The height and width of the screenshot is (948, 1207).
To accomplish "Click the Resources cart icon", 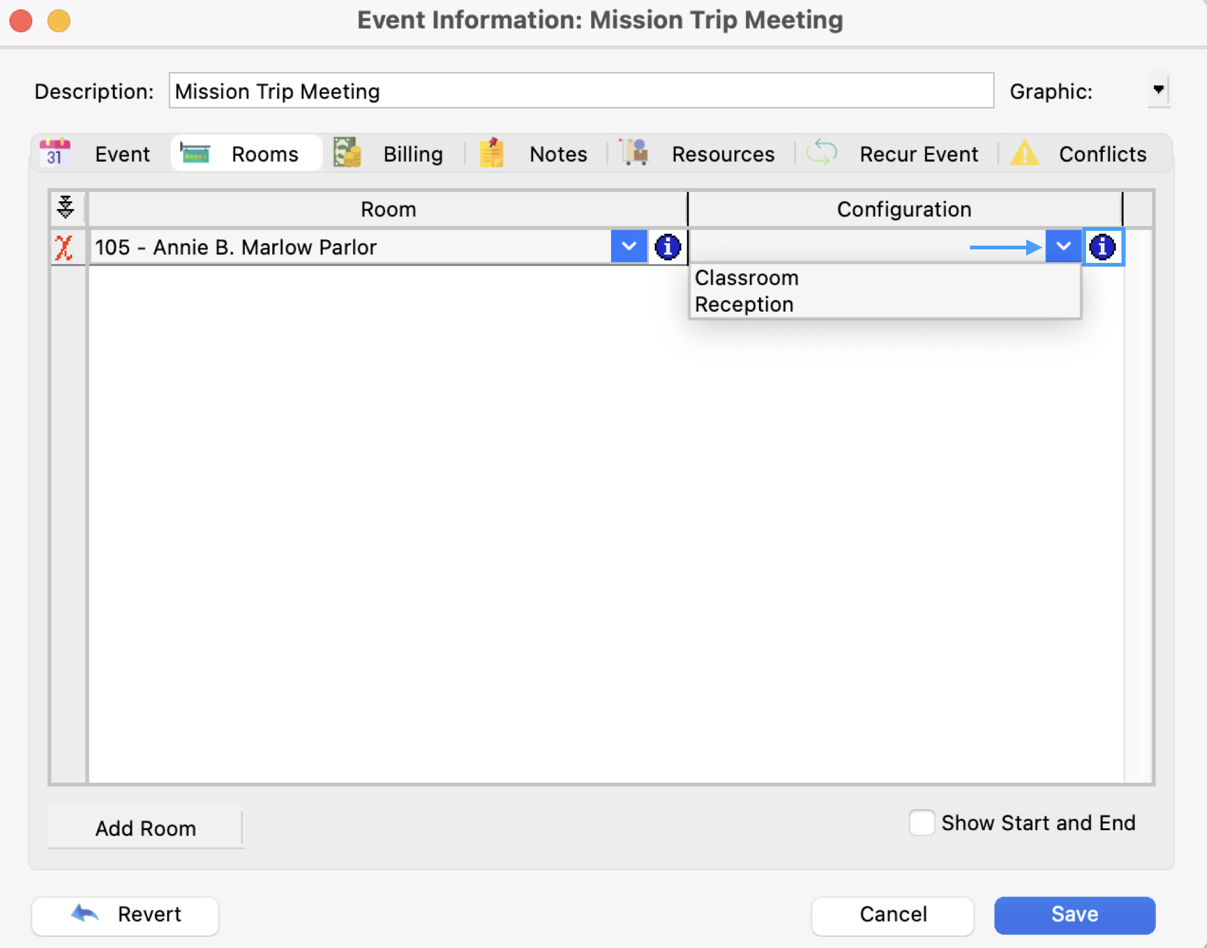I will click(635, 153).
